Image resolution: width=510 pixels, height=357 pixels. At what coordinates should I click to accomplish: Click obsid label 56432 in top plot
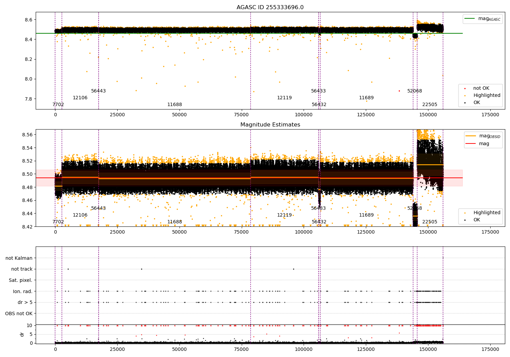coord(319,105)
